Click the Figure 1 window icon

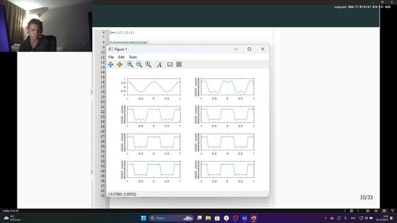coord(110,49)
